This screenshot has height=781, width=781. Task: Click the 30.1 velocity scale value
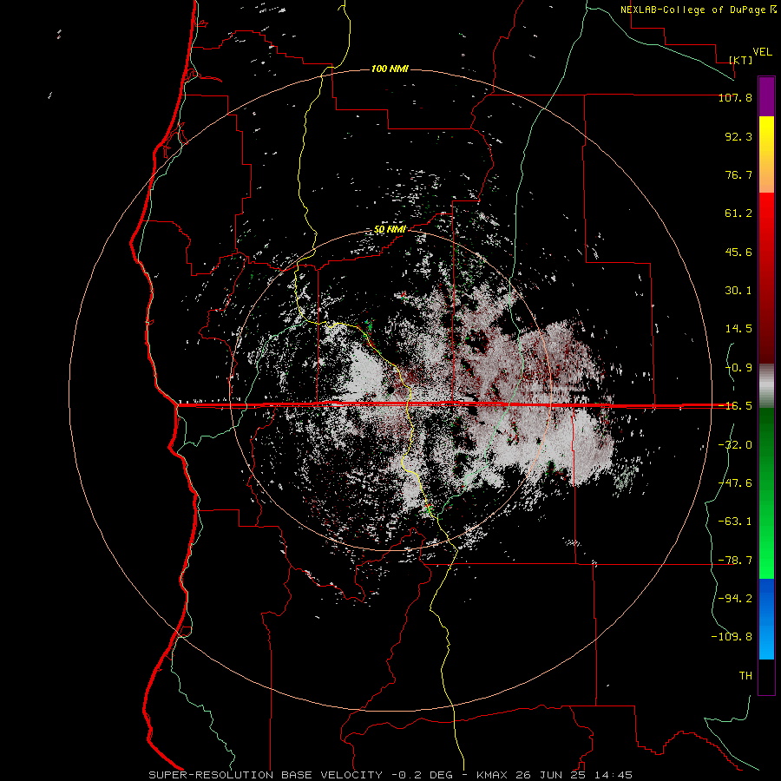coord(738,291)
